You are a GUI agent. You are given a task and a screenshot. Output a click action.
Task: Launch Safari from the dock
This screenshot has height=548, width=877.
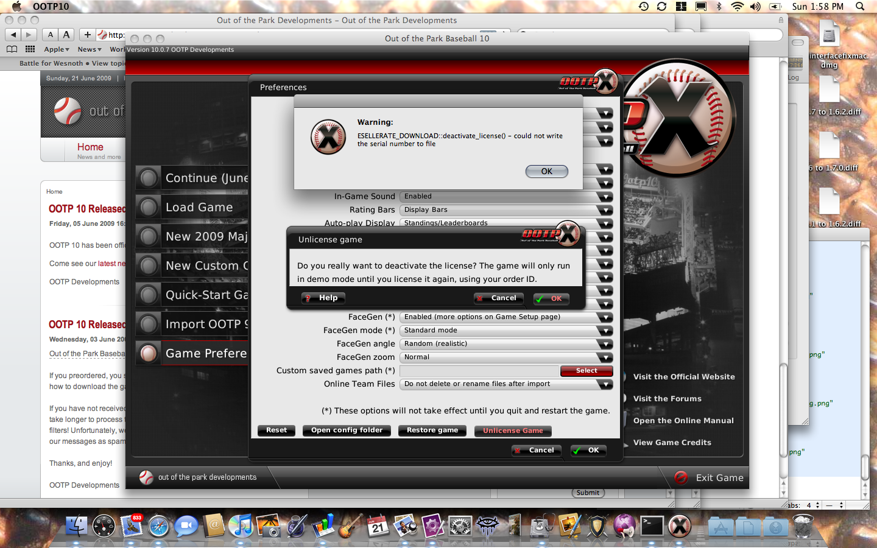(159, 525)
